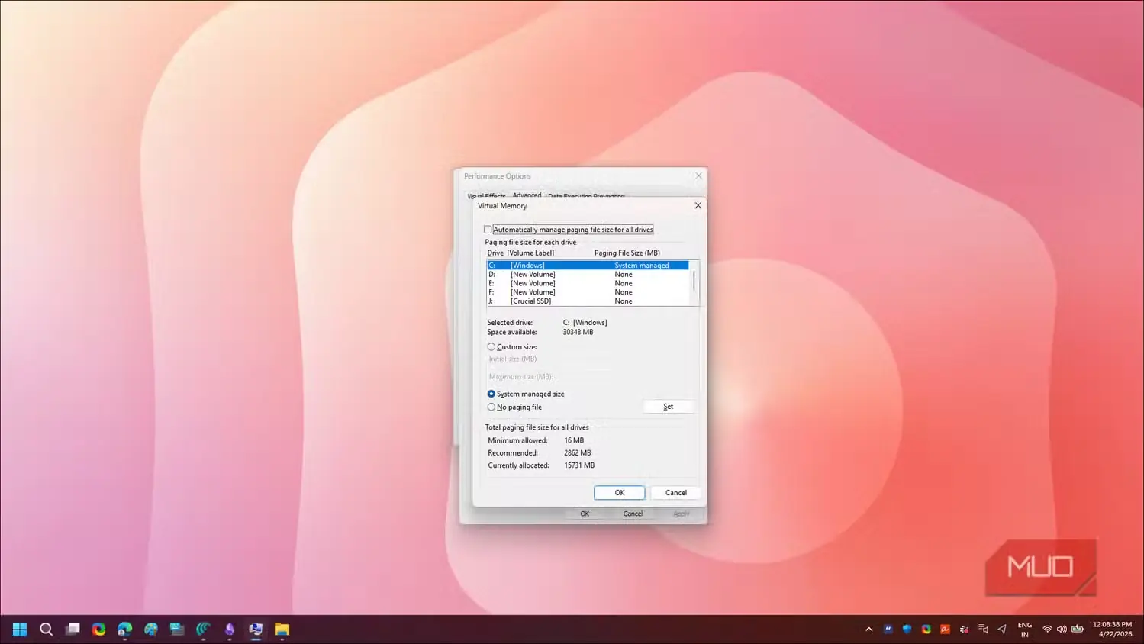Click the 30348 MB space available value
Image resolution: width=1144 pixels, height=644 pixels.
tap(578, 333)
